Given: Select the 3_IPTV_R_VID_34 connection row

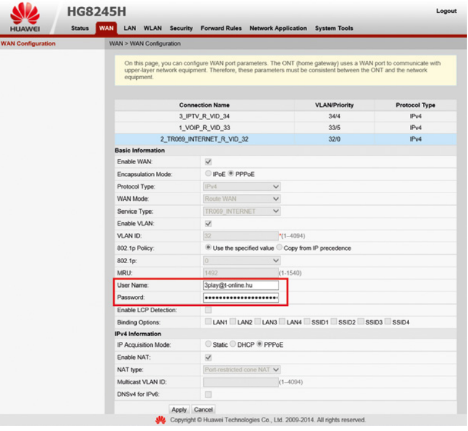Looking at the screenshot, I should (x=285, y=116).
